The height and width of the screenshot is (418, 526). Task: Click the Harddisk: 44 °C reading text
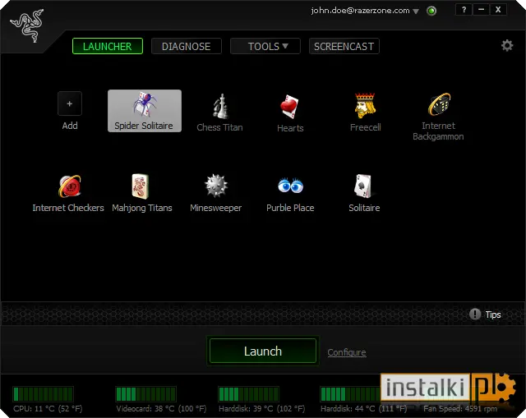click(363, 409)
